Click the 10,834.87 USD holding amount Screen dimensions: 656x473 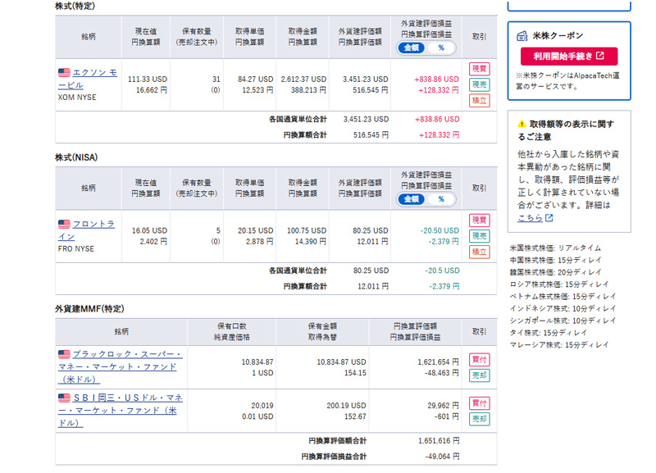[x=341, y=362]
